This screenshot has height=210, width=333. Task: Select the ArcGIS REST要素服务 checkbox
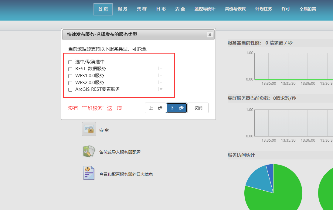click(x=70, y=90)
